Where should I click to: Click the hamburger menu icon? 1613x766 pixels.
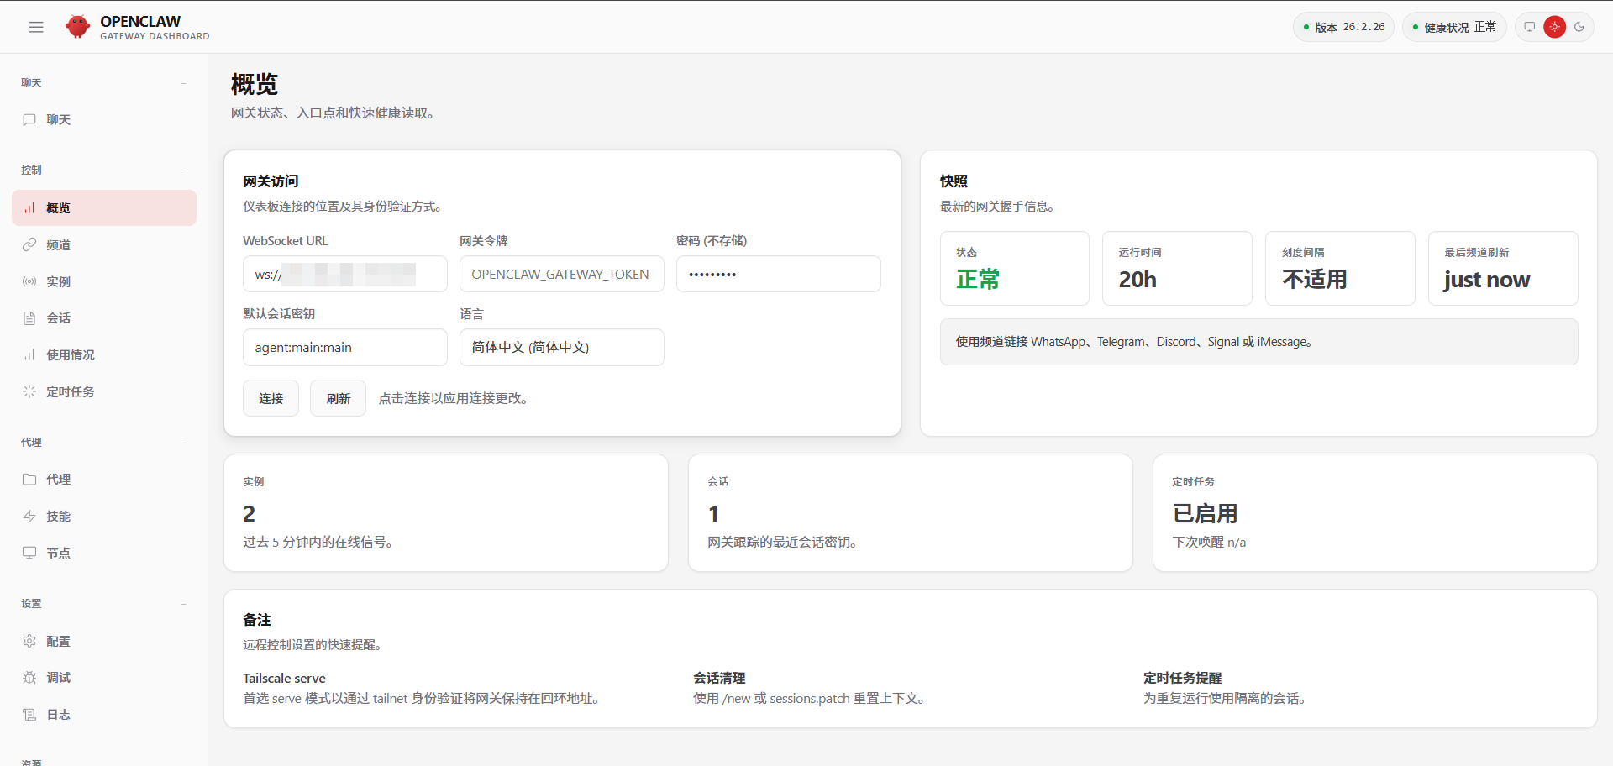[x=36, y=27]
